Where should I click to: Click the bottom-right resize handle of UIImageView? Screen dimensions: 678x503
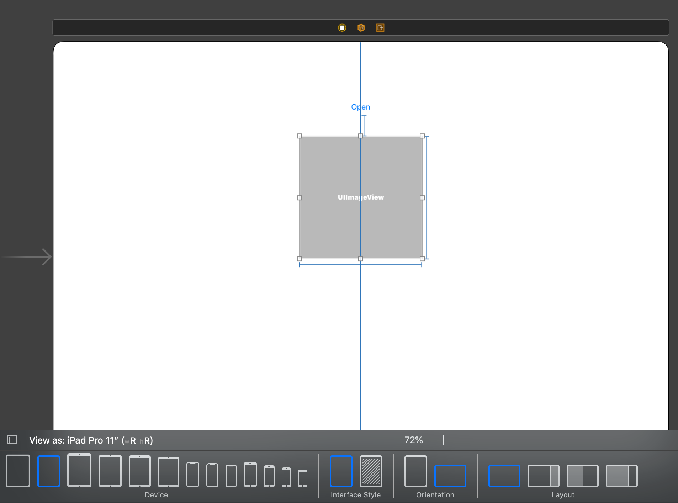click(x=422, y=259)
